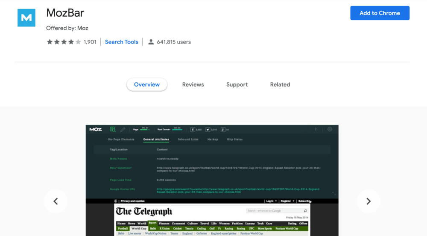
Task: Select Inbound Links tab in preview
Action: coord(188,140)
